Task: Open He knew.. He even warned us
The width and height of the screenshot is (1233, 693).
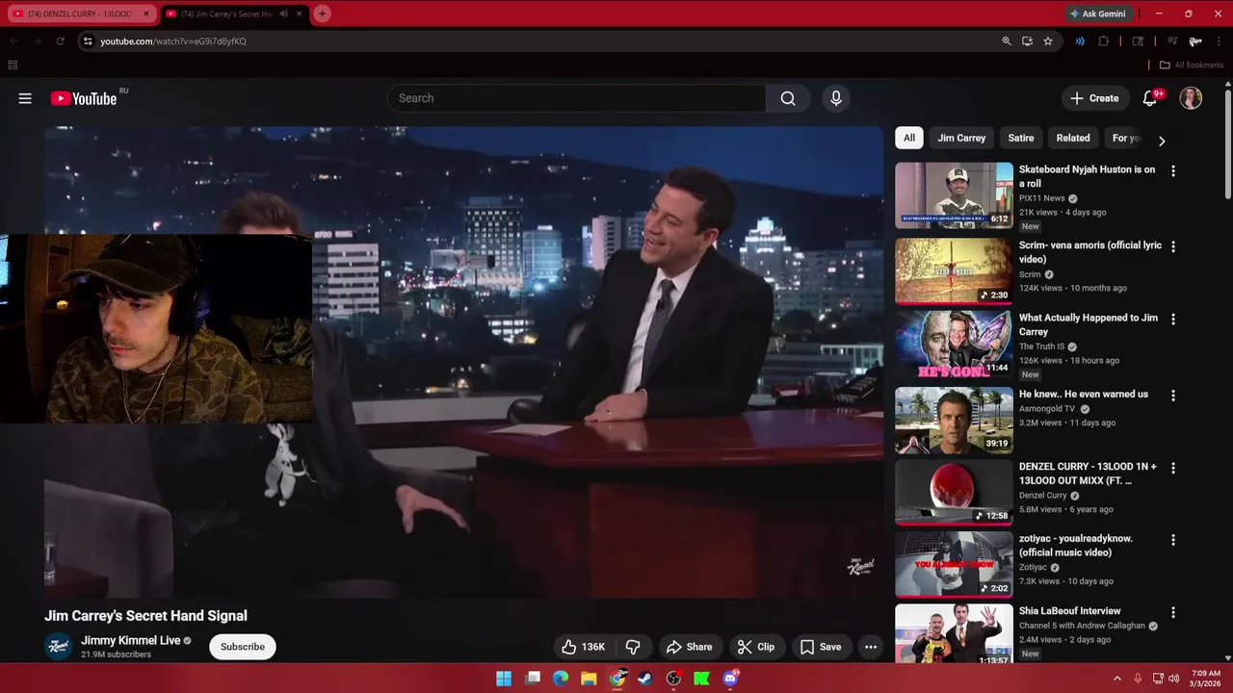Action: [1084, 394]
